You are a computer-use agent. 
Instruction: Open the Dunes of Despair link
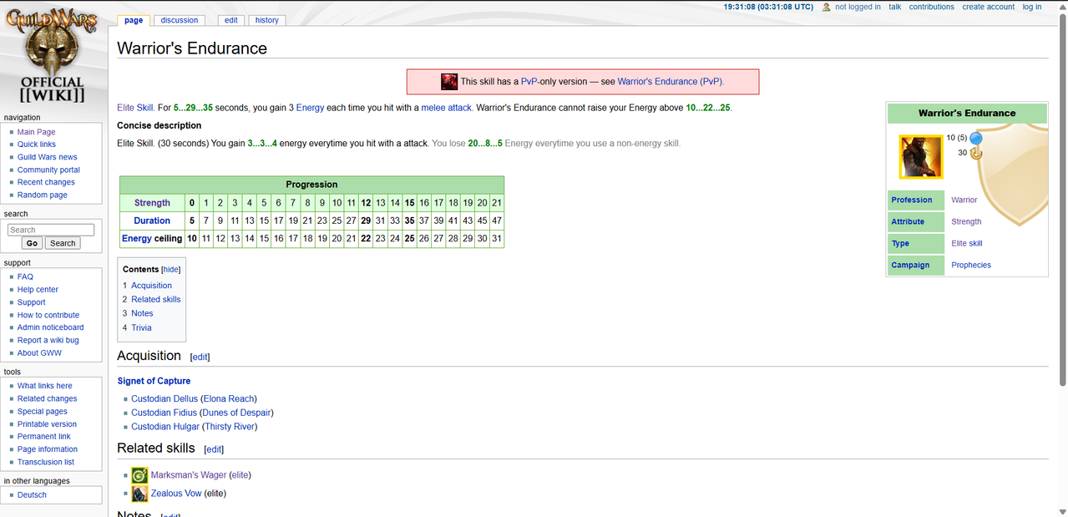click(237, 413)
